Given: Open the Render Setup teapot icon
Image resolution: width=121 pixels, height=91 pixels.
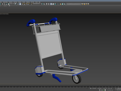Looking at the screenshot, I should [x=60, y=4].
